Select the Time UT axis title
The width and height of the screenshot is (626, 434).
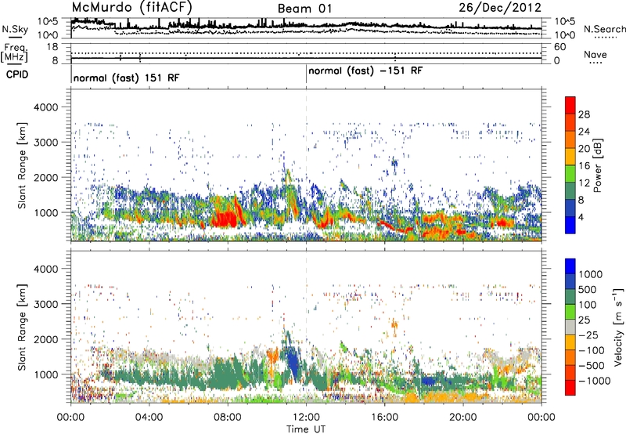click(306, 429)
